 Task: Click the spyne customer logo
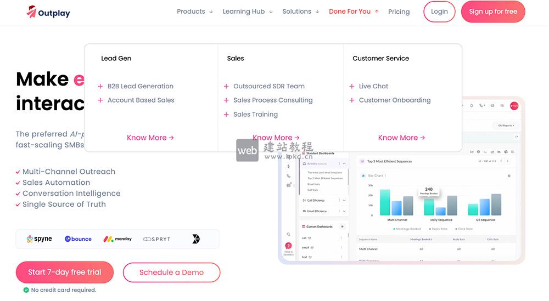(40, 239)
